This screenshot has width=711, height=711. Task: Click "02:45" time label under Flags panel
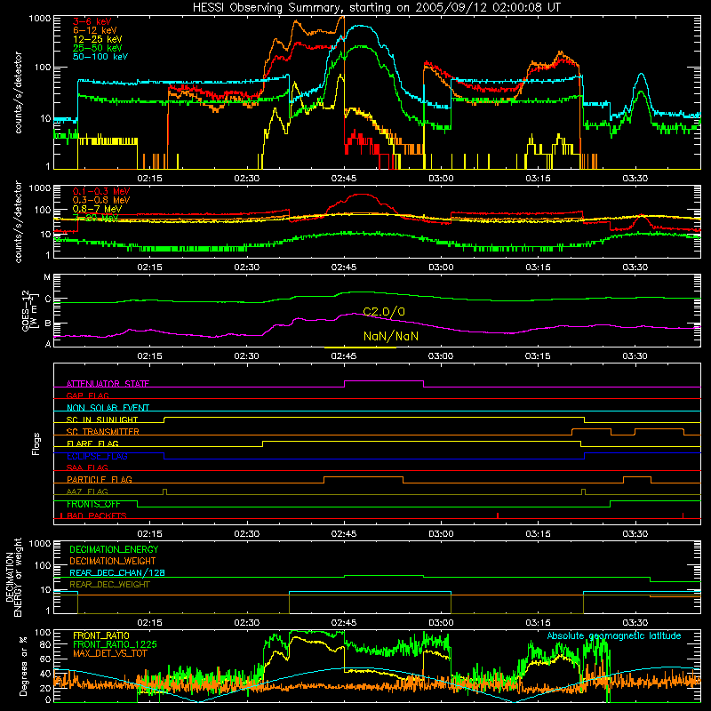click(344, 534)
